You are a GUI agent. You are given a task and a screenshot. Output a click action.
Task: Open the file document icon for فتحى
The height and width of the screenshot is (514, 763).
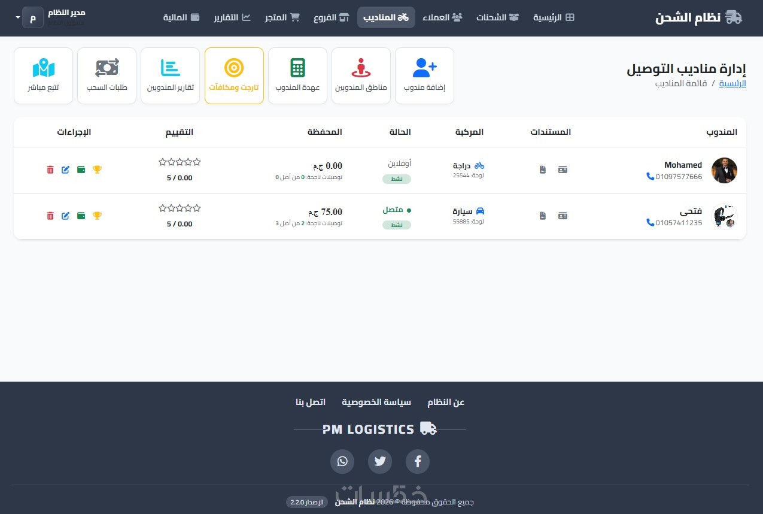543,216
